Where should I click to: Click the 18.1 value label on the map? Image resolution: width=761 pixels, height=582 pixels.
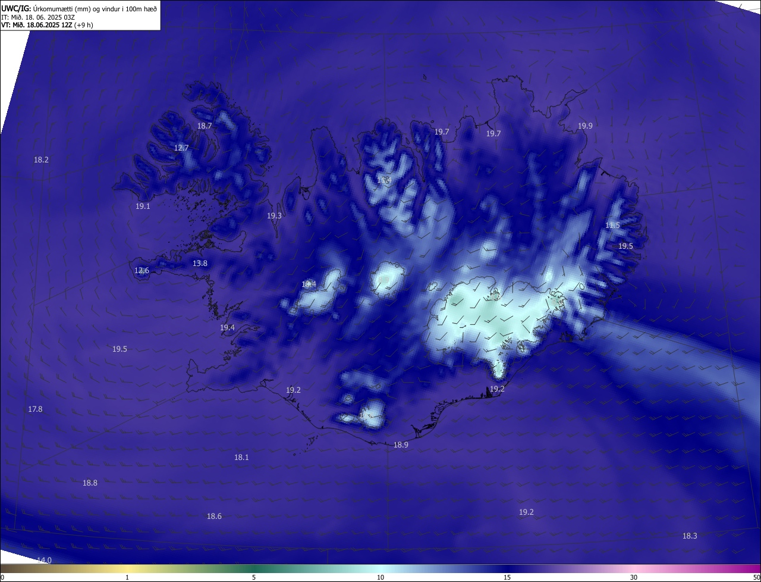pyautogui.click(x=241, y=457)
